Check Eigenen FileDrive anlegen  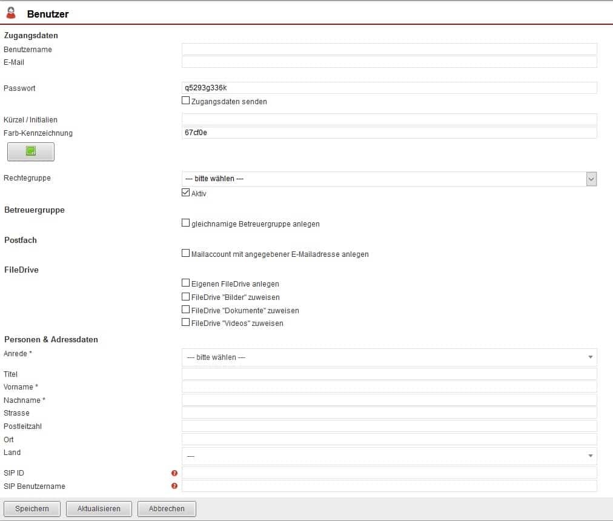click(x=186, y=283)
